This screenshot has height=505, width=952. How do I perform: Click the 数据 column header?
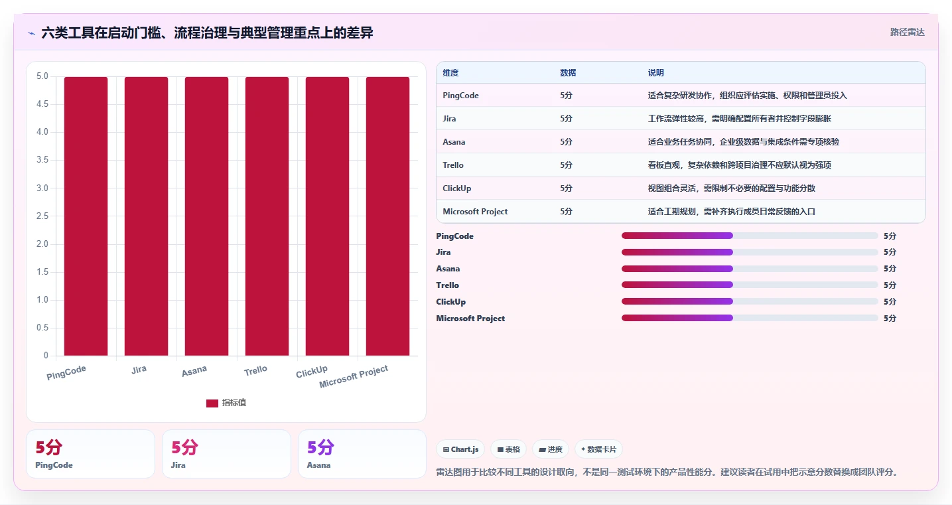click(568, 73)
